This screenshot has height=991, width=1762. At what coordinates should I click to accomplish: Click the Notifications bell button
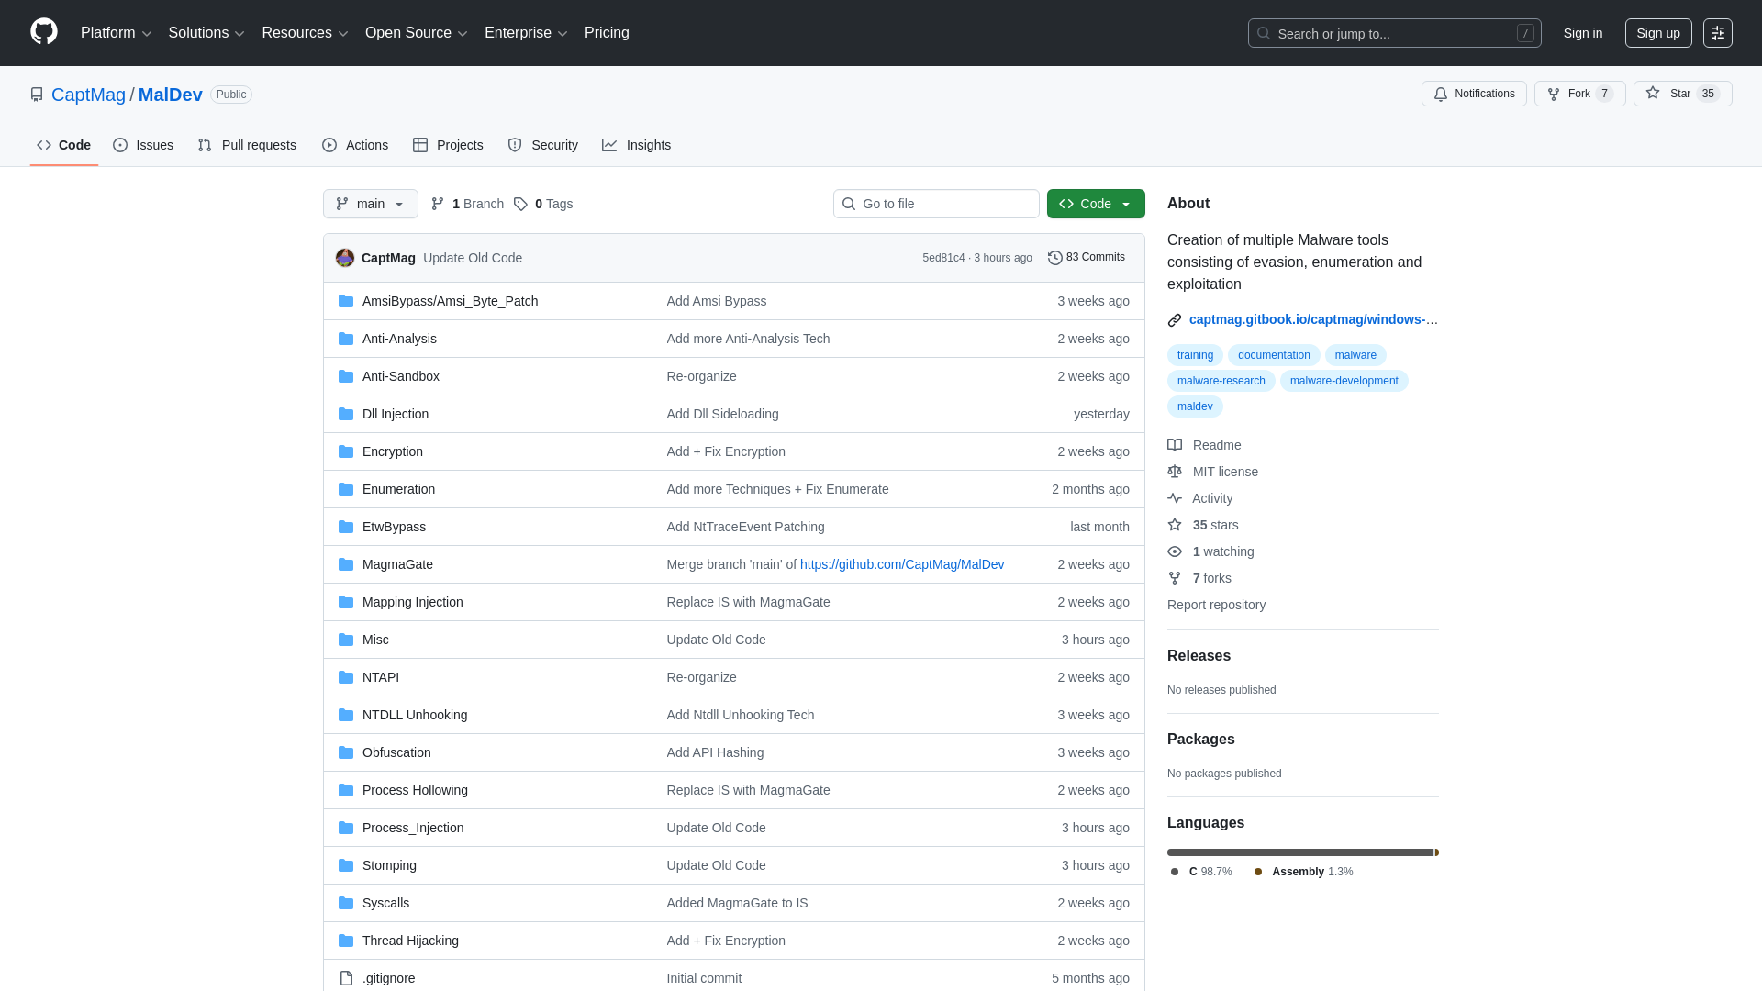pyautogui.click(x=1474, y=94)
